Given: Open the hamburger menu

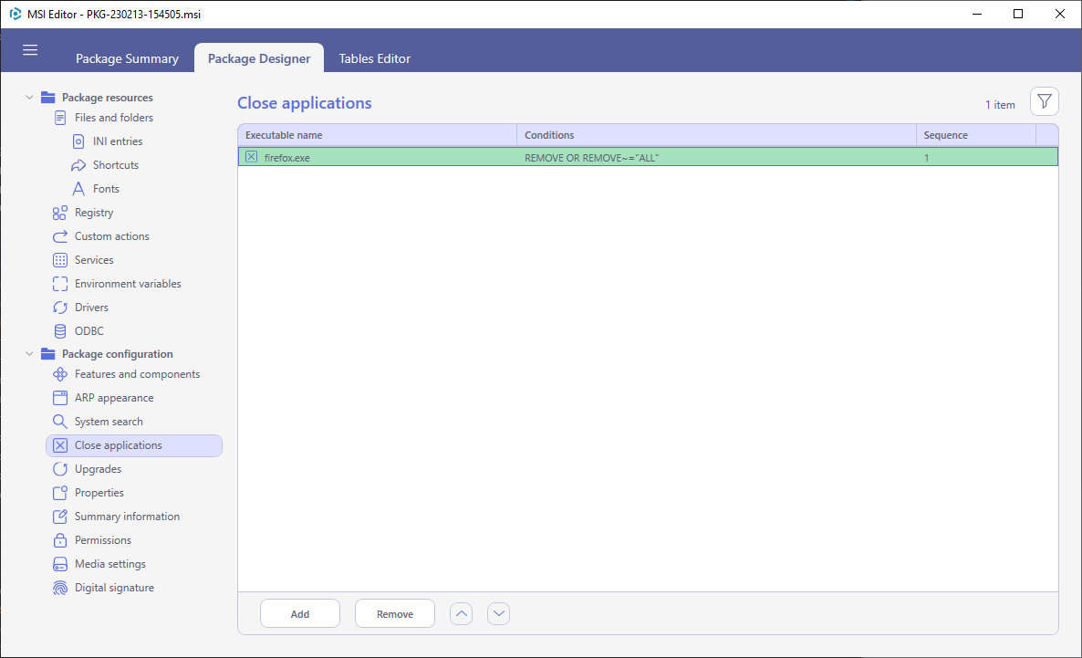Looking at the screenshot, I should tap(30, 49).
